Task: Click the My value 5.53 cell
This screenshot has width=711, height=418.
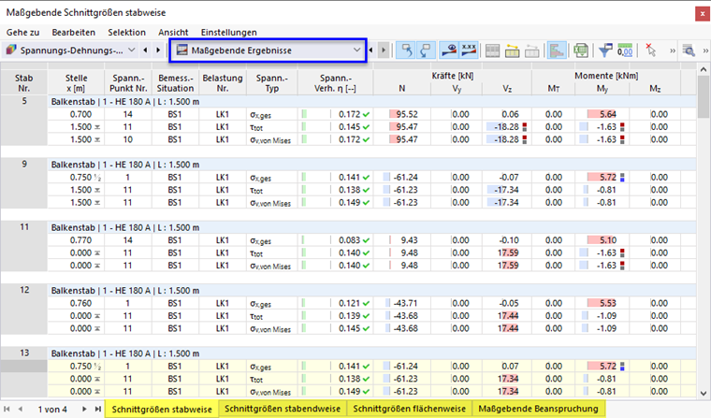Action: pyautogui.click(x=602, y=303)
